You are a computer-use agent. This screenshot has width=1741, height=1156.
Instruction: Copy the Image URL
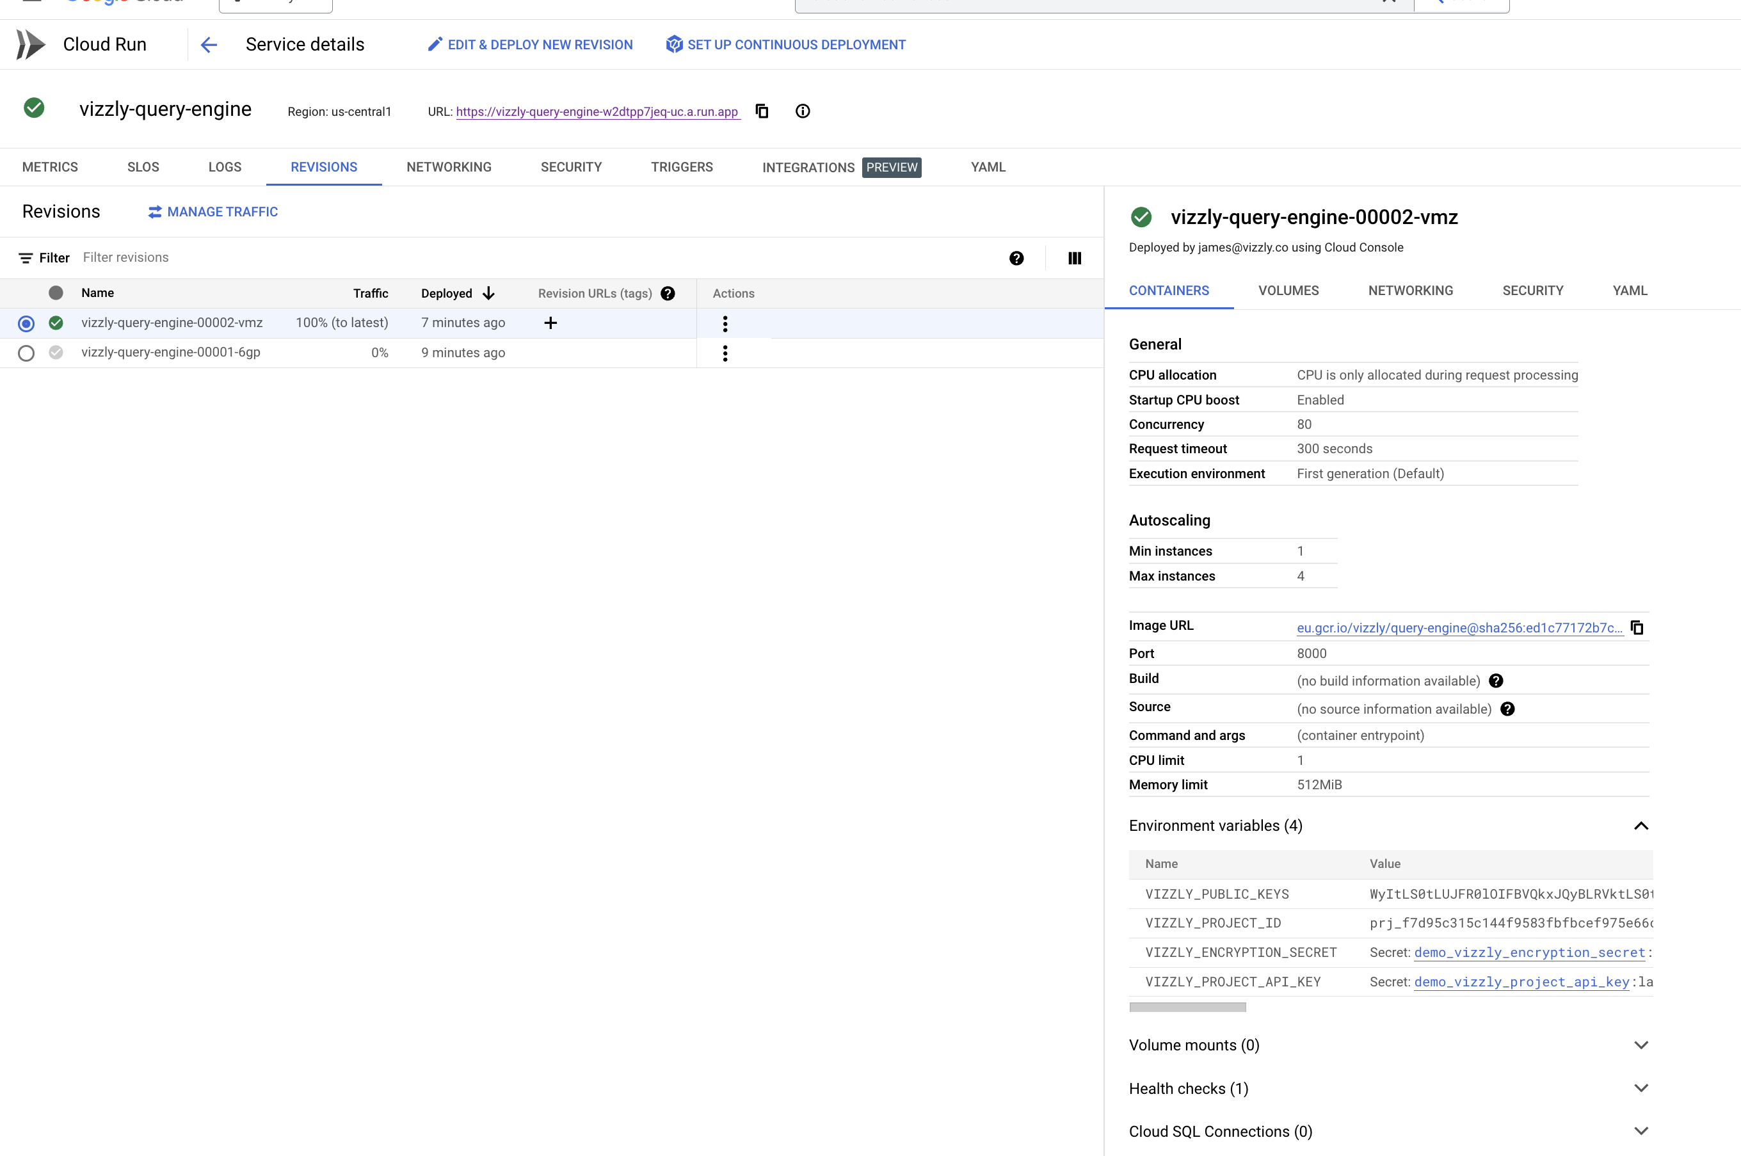1636,627
